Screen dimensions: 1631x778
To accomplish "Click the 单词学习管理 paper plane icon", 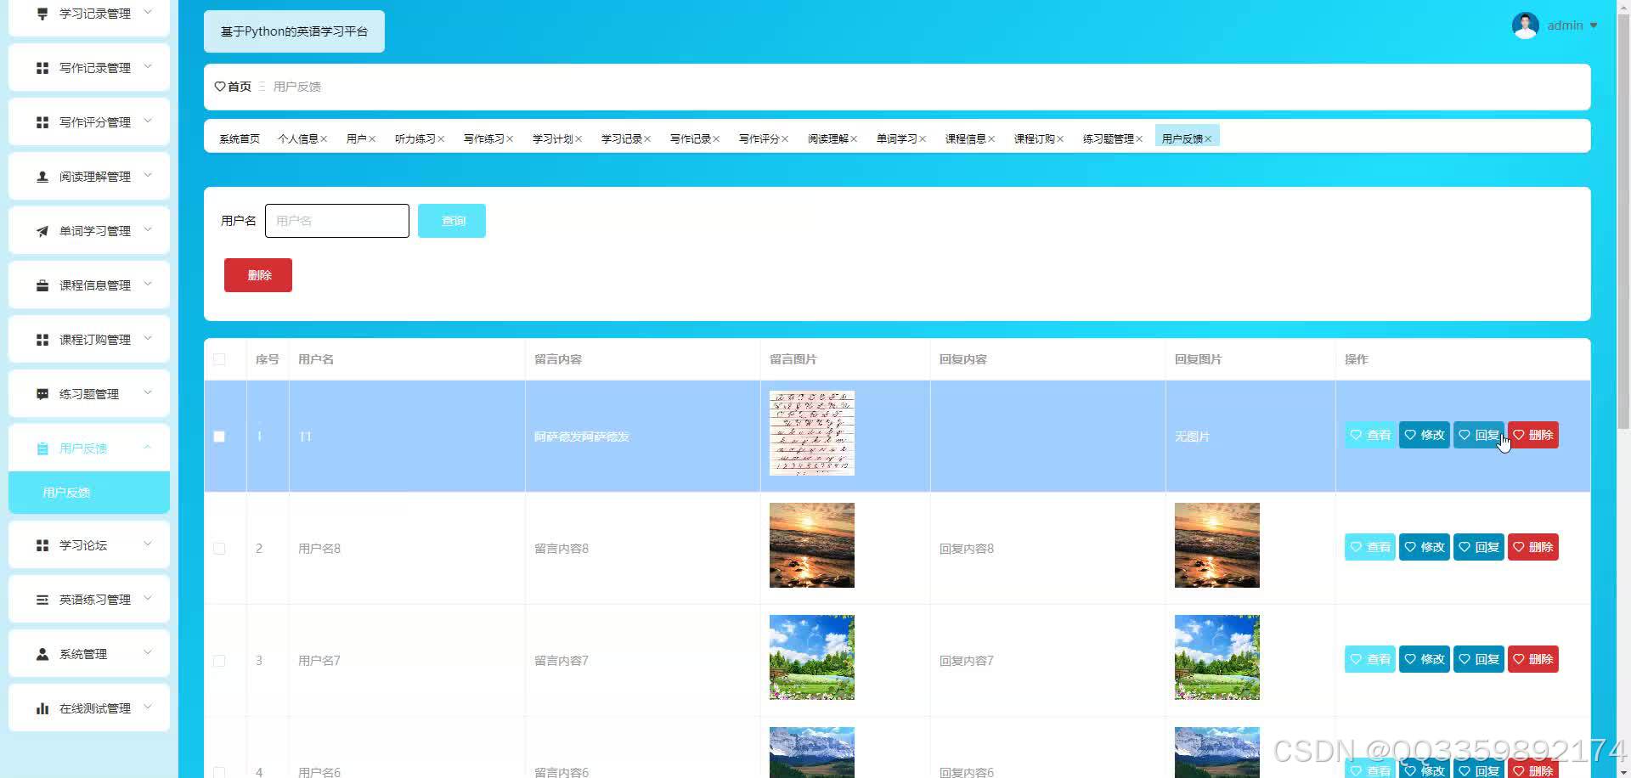I will click(x=42, y=231).
